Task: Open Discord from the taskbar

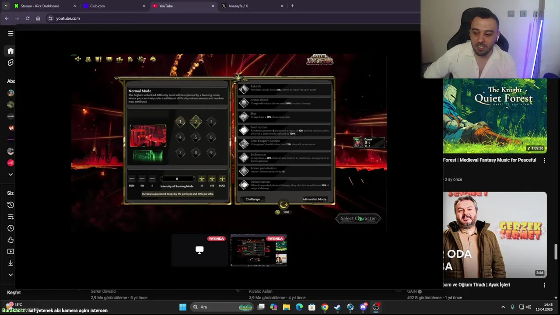Action: 363,307
